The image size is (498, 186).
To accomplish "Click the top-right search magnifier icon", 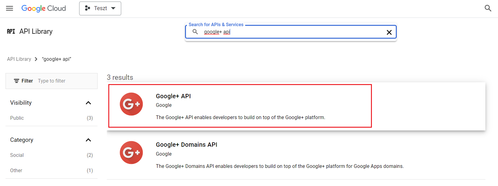I will (488, 8).
